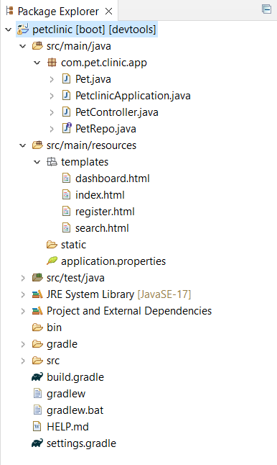
Task: Expand Project and External Dependencies
Action: (23, 312)
